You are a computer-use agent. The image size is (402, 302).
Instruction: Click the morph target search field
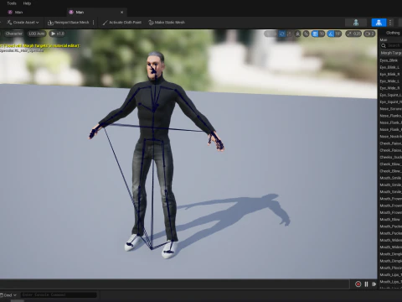click(x=391, y=45)
